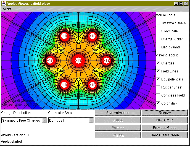Select the upper-left +18 charge
Screen dimensions: 190x146
pyautogui.click(x=64, y=36)
